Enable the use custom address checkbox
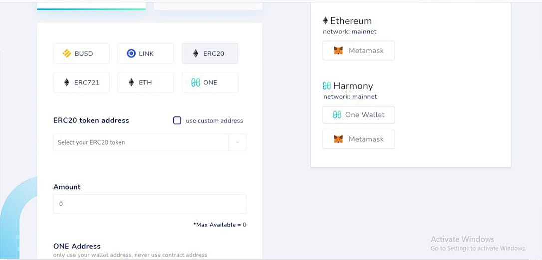Viewport: 542px width, 260px height. 177,121
